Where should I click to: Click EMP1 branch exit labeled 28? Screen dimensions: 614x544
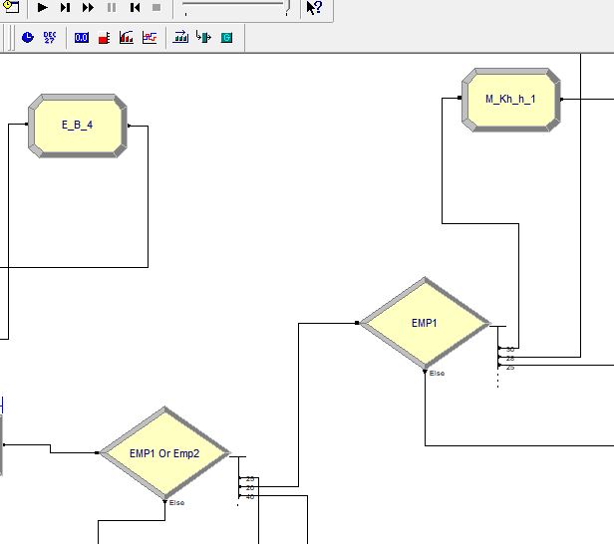coord(499,358)
